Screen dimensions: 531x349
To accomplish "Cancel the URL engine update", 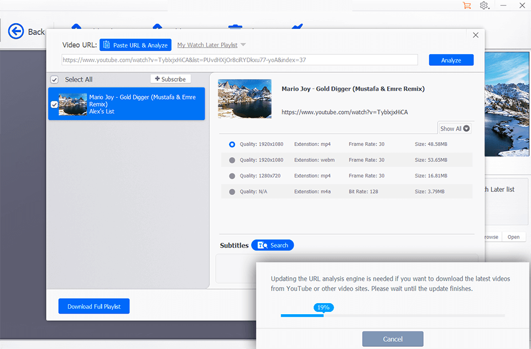I will click(393, 339).
